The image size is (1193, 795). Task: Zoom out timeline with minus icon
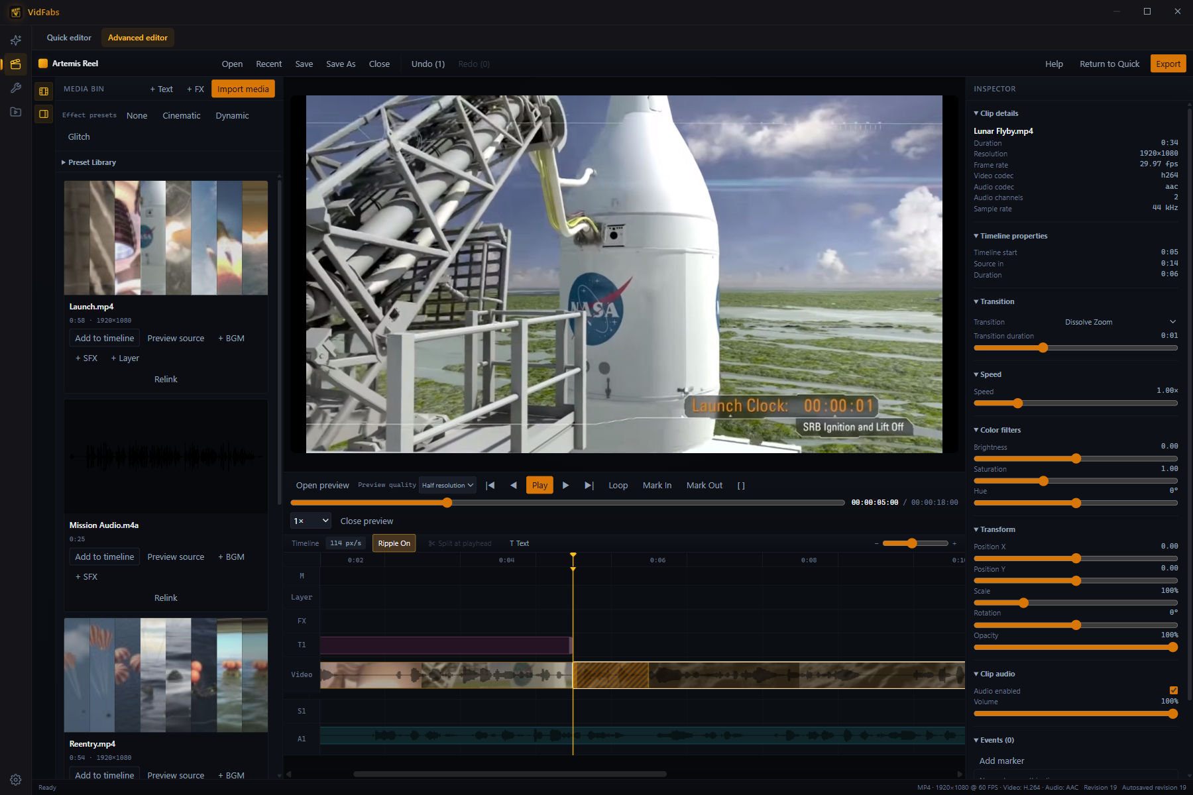click(876, 543)
